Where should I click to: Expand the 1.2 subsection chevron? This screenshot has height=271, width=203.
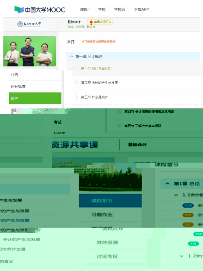(x=182, y=256)
